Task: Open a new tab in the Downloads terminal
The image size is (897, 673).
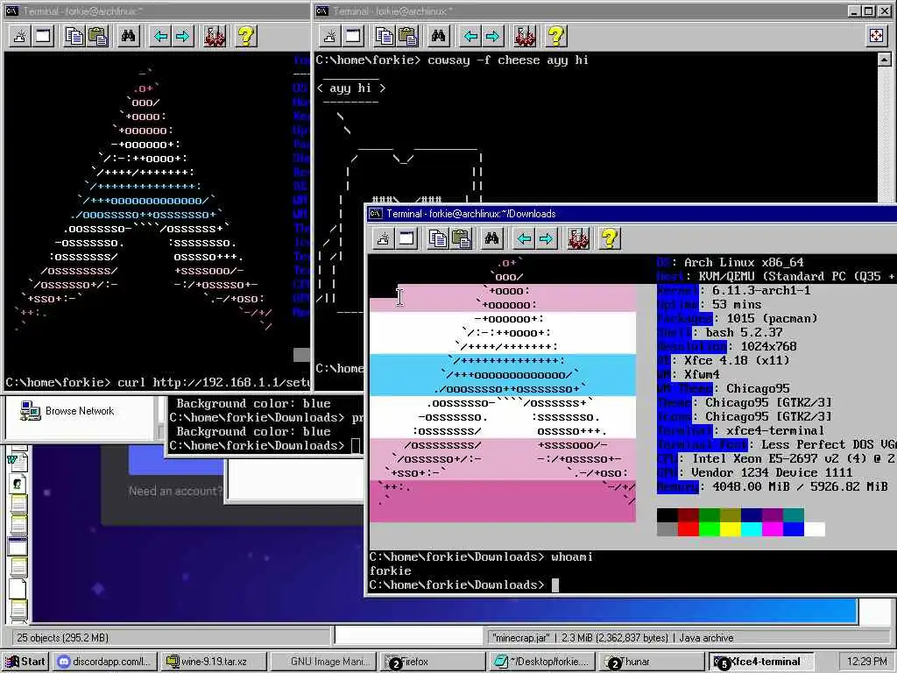Action: [384, 238]
